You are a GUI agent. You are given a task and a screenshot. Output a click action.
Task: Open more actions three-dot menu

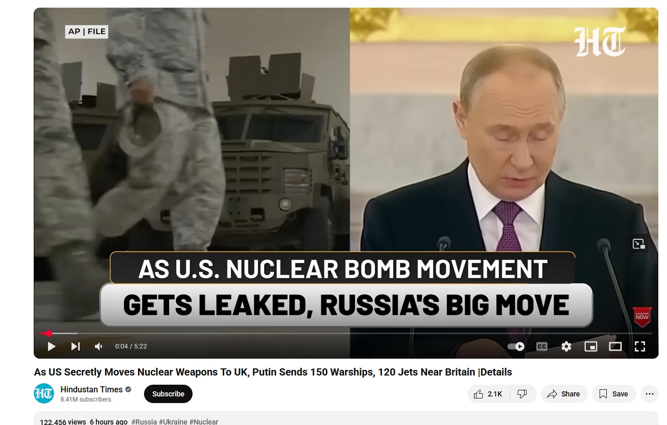point(650,394)
